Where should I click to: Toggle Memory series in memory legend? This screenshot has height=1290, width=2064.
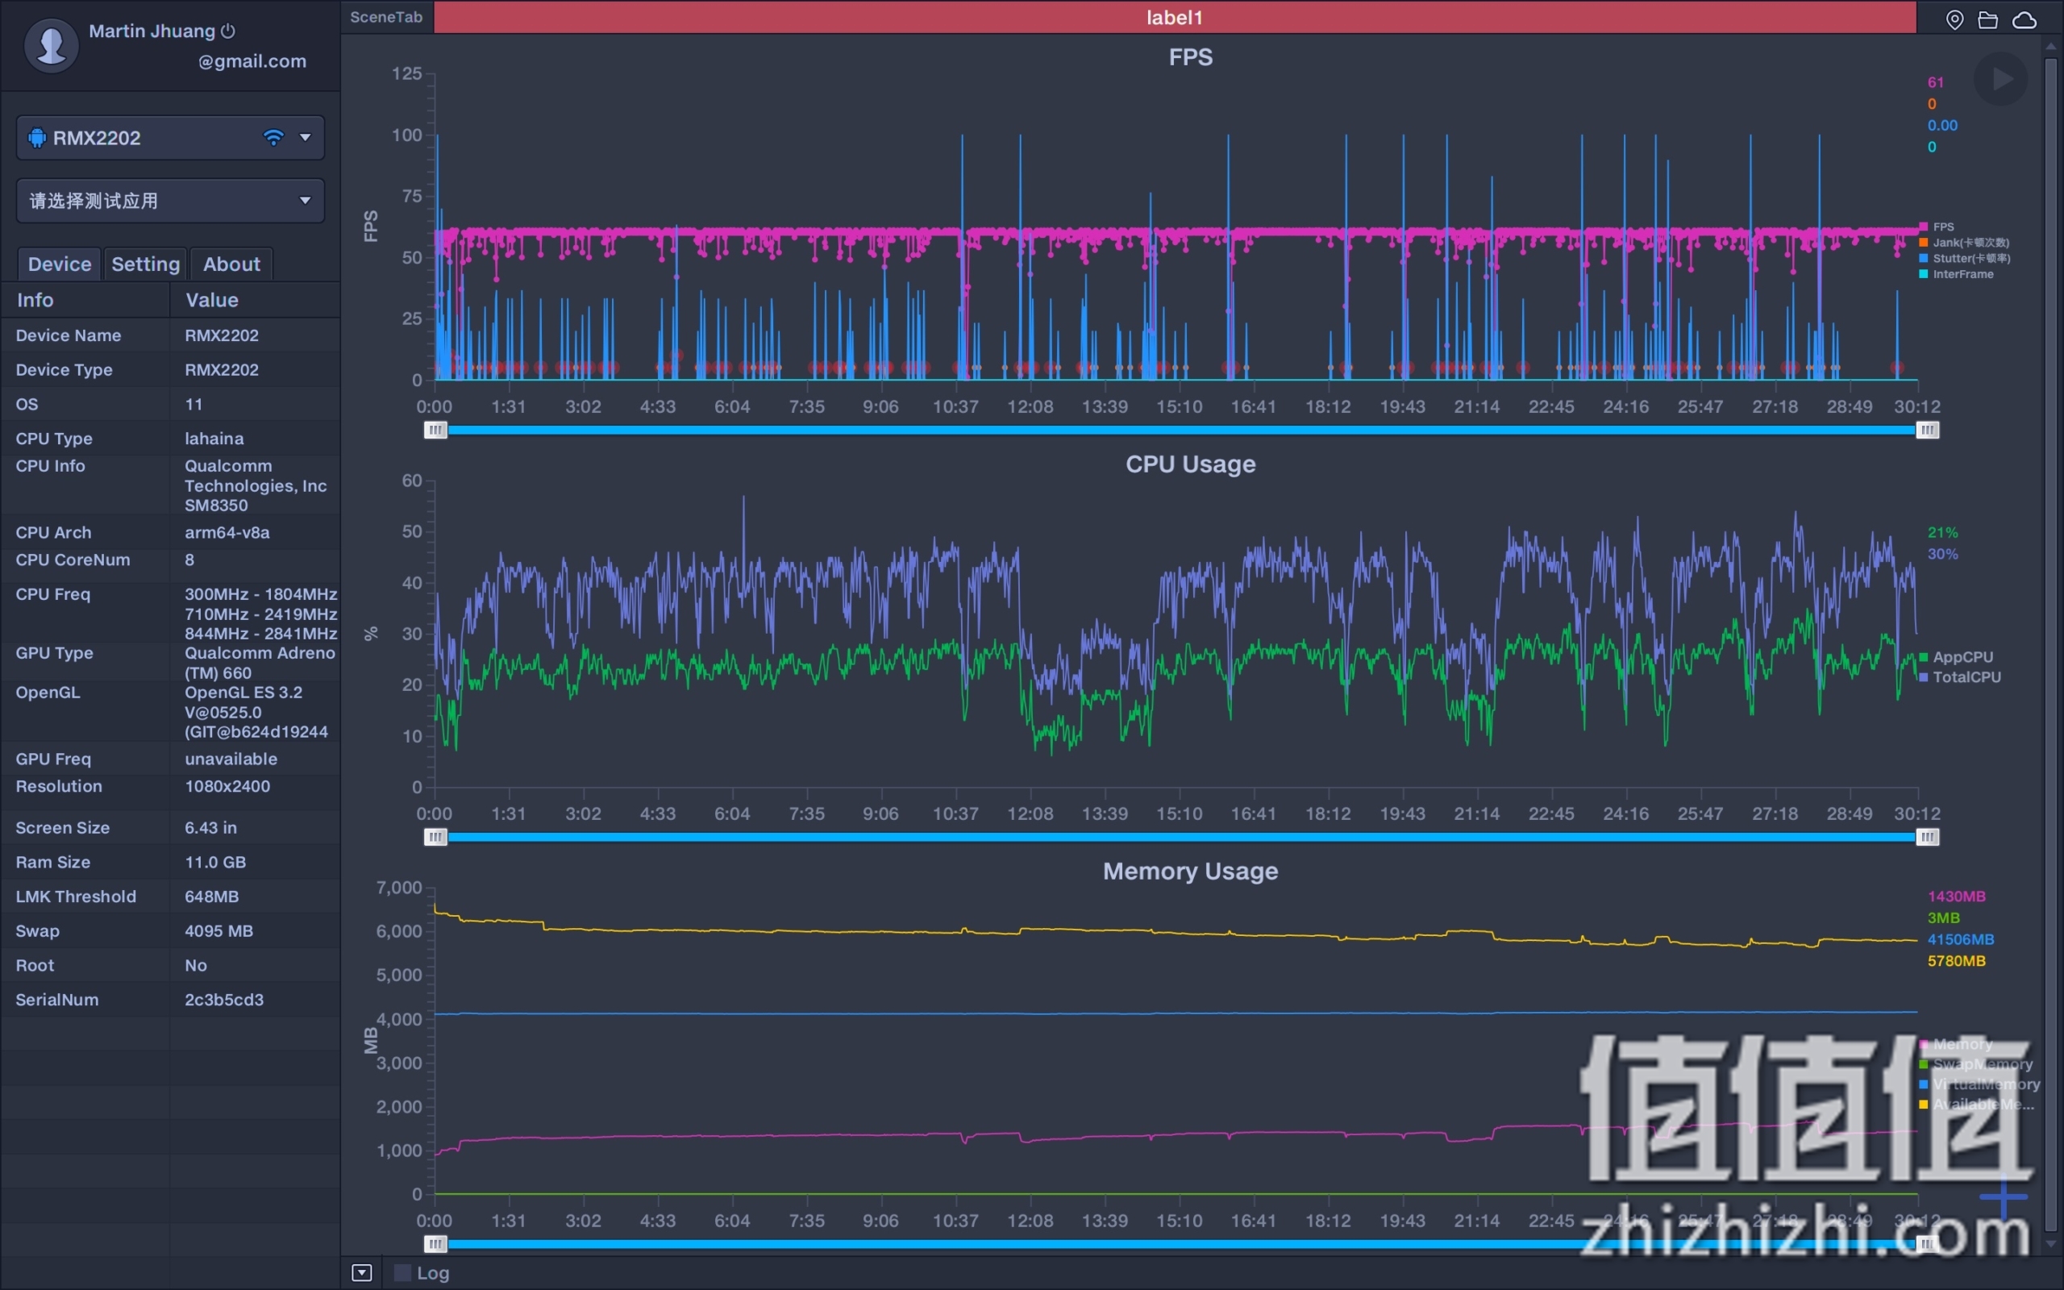[1956, 1043]
